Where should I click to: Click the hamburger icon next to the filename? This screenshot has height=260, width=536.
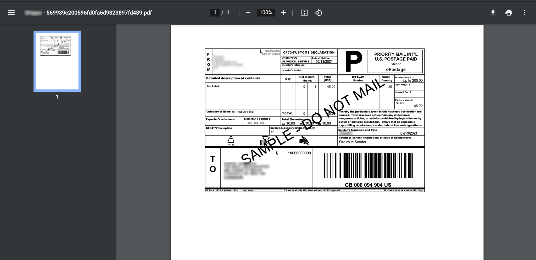[11, 12]
